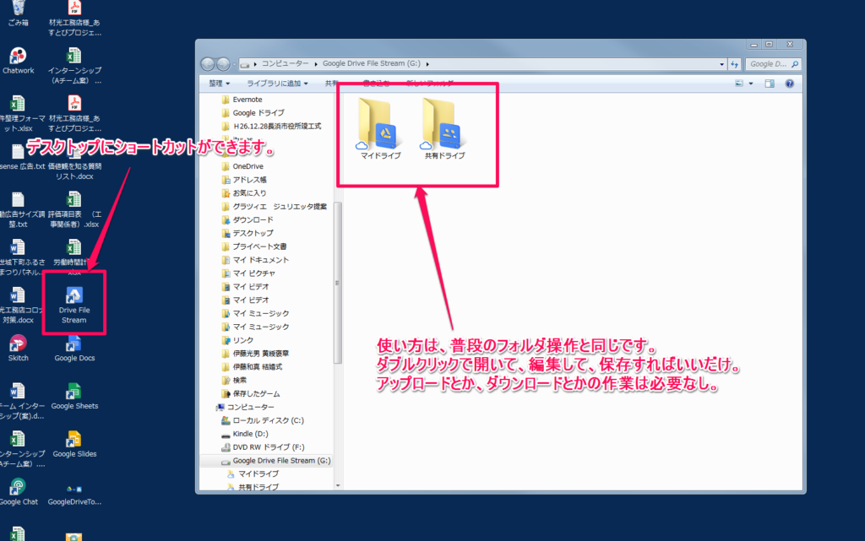
Task: Select 保存したゲーム in the navigation tree
Action: (x=256, y=394)
